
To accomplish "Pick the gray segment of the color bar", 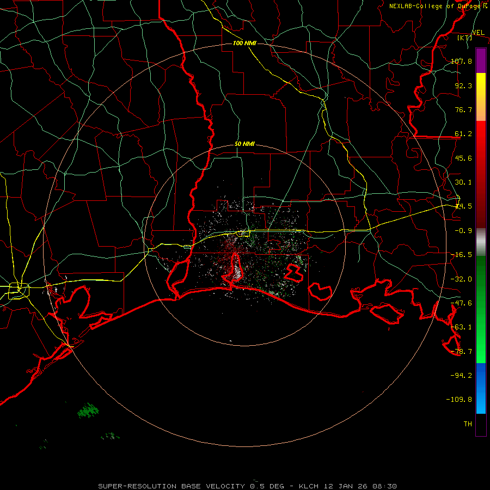I will pos(481,242).
